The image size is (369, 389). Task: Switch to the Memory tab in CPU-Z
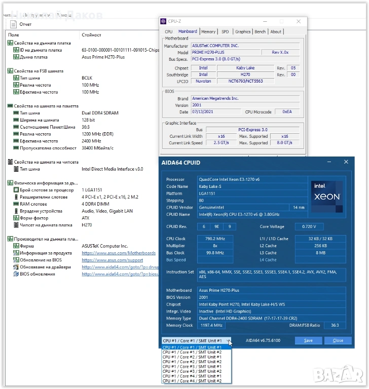[208, 31]
